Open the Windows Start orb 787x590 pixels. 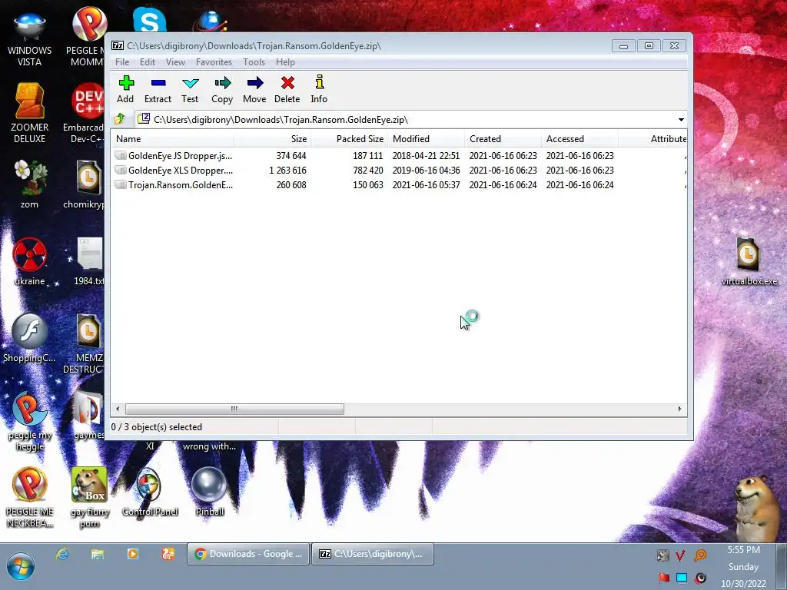pos(21,566)
